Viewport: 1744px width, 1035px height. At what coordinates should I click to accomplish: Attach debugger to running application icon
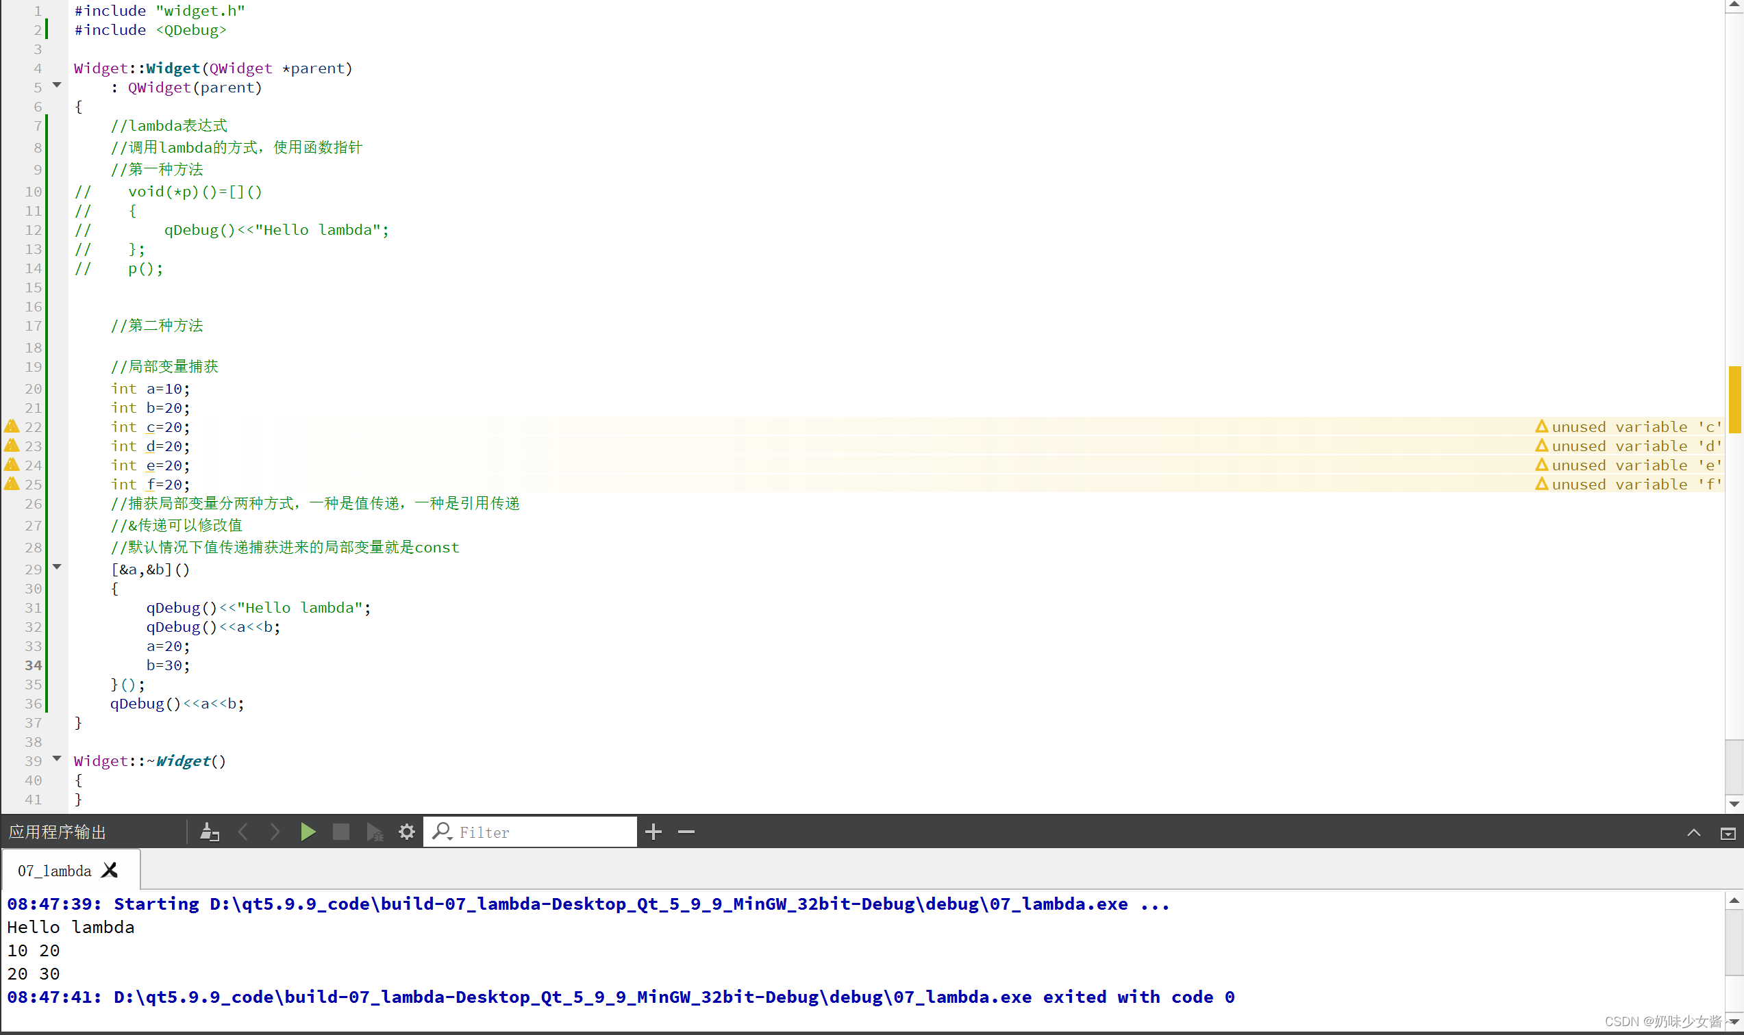(x=375, y=831)
